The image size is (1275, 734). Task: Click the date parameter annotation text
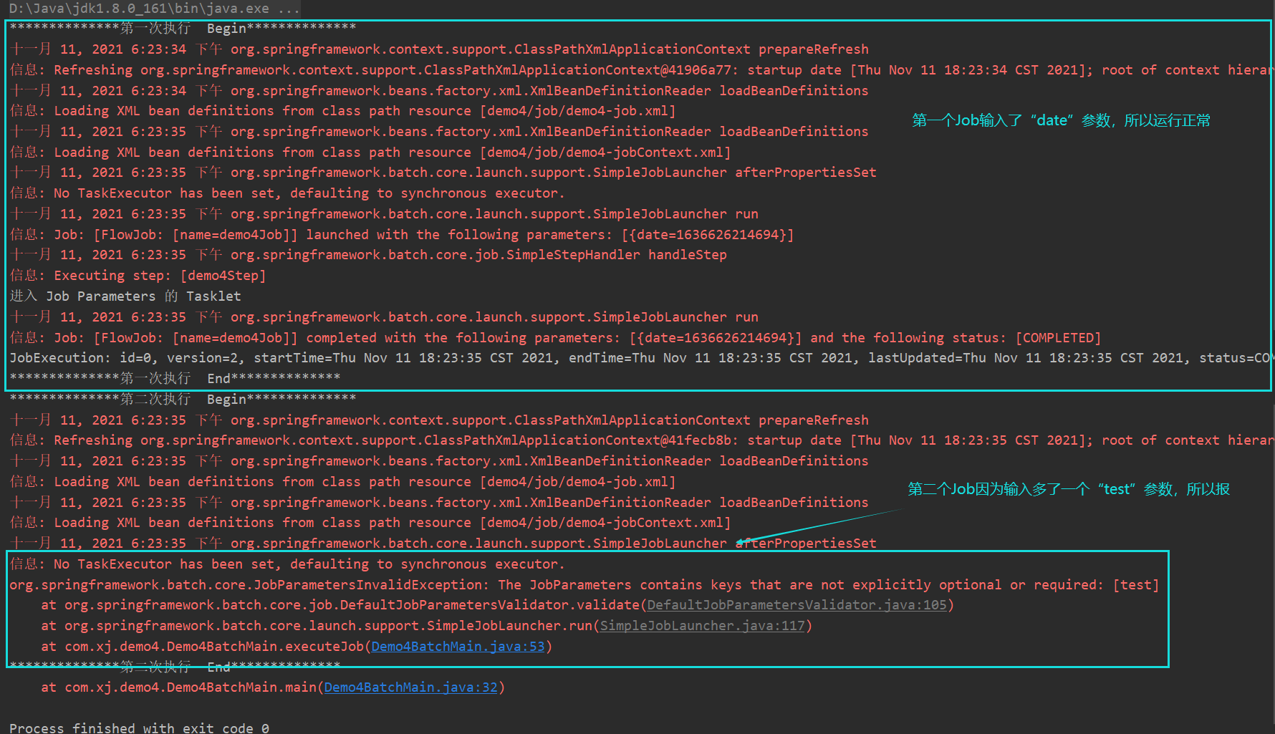click(x=1060, y=120)
